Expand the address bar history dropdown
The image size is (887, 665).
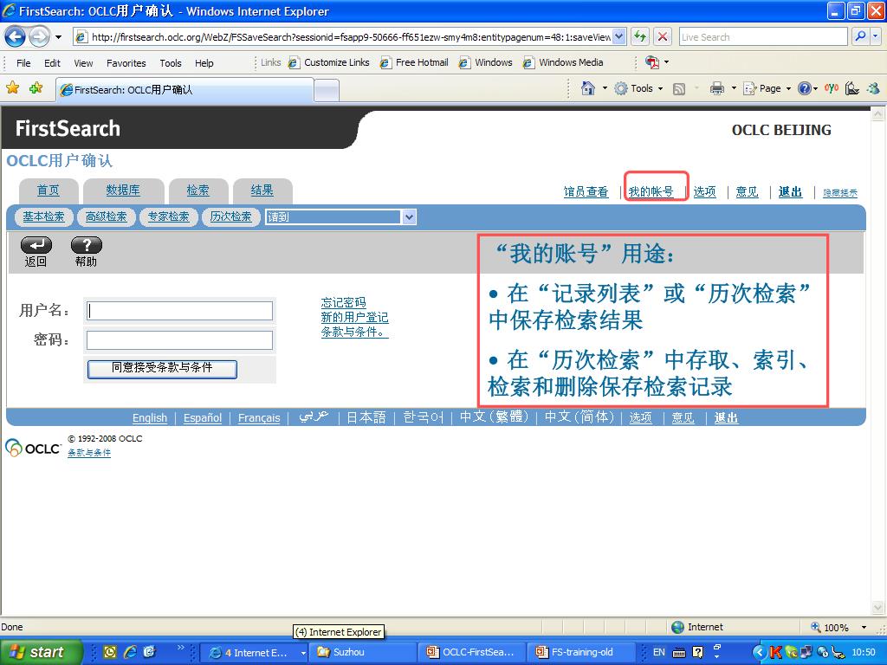(x=619, y=37)
